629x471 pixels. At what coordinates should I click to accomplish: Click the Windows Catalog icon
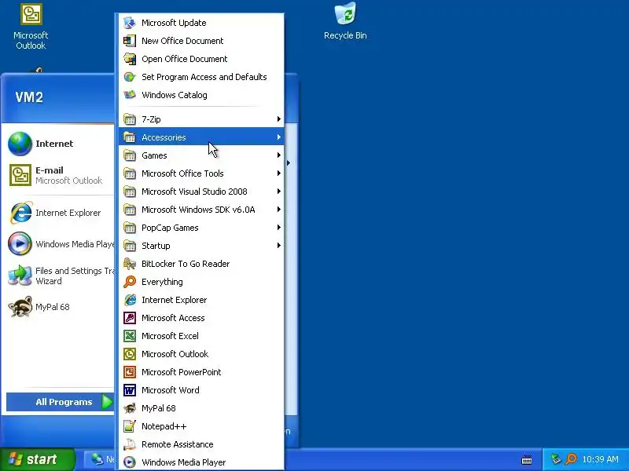[129, 95]
